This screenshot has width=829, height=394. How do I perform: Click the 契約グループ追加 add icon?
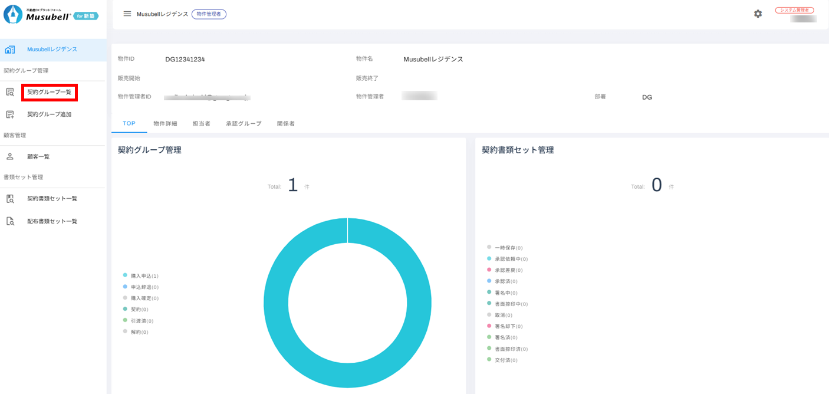(10, 114)
